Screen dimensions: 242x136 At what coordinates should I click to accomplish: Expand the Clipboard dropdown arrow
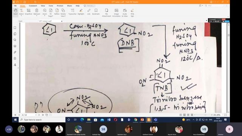pos(37,16)
